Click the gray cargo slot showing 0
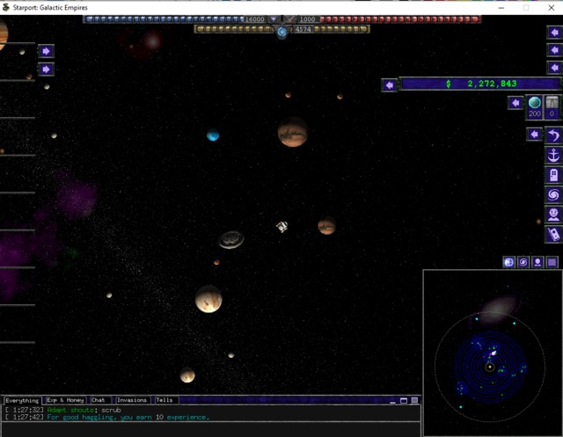 point(552,107)
